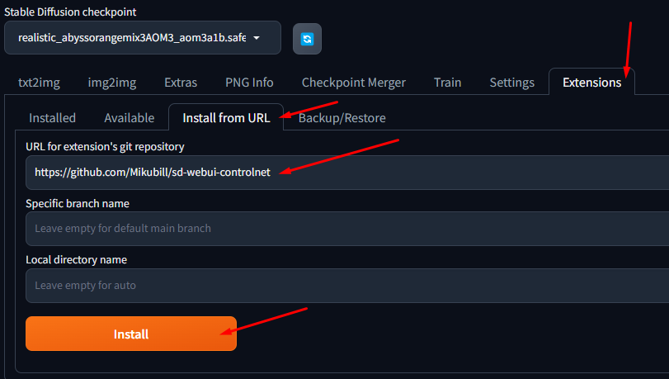Open the Train tab

click(447, 83)
